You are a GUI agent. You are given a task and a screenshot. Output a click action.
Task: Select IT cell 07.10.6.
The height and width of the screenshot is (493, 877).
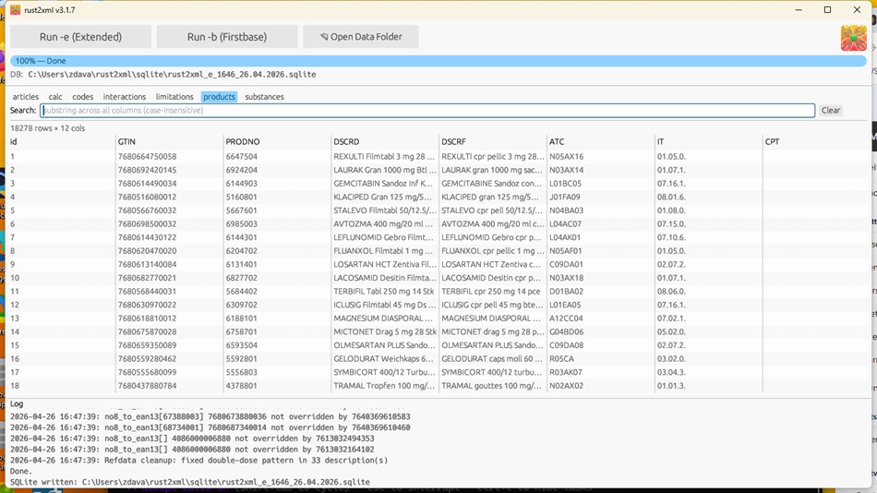671,237
